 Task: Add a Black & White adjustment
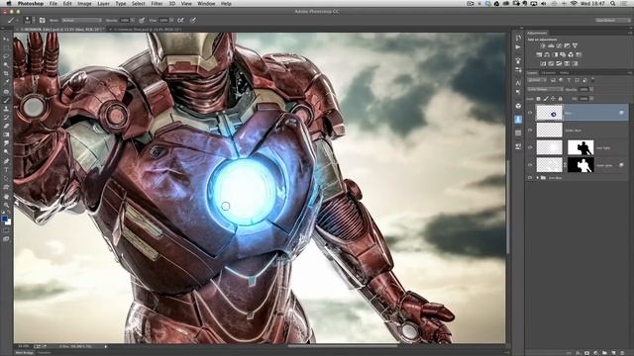pos(555,55)
